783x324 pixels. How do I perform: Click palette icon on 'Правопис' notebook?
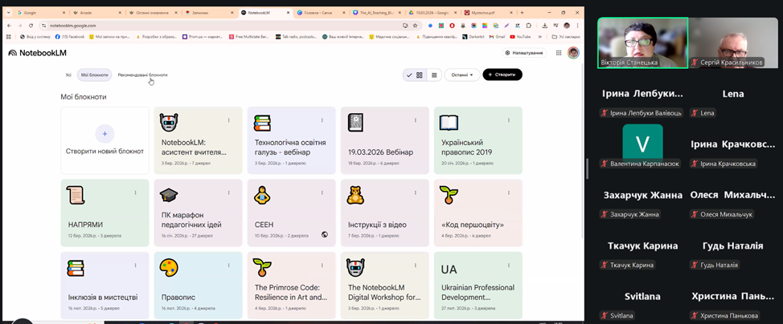169,267
